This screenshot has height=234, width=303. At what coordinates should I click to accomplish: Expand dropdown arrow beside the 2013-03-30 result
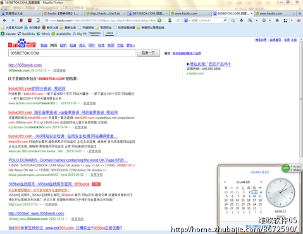tap(79, 103)
